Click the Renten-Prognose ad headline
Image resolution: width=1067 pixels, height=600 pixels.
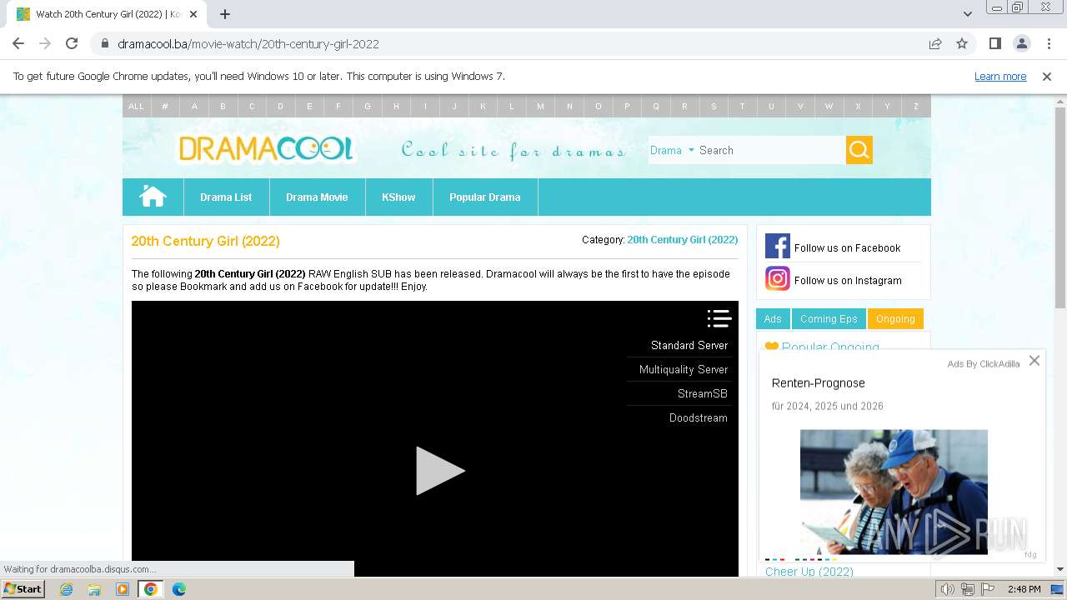pos(819,382)
